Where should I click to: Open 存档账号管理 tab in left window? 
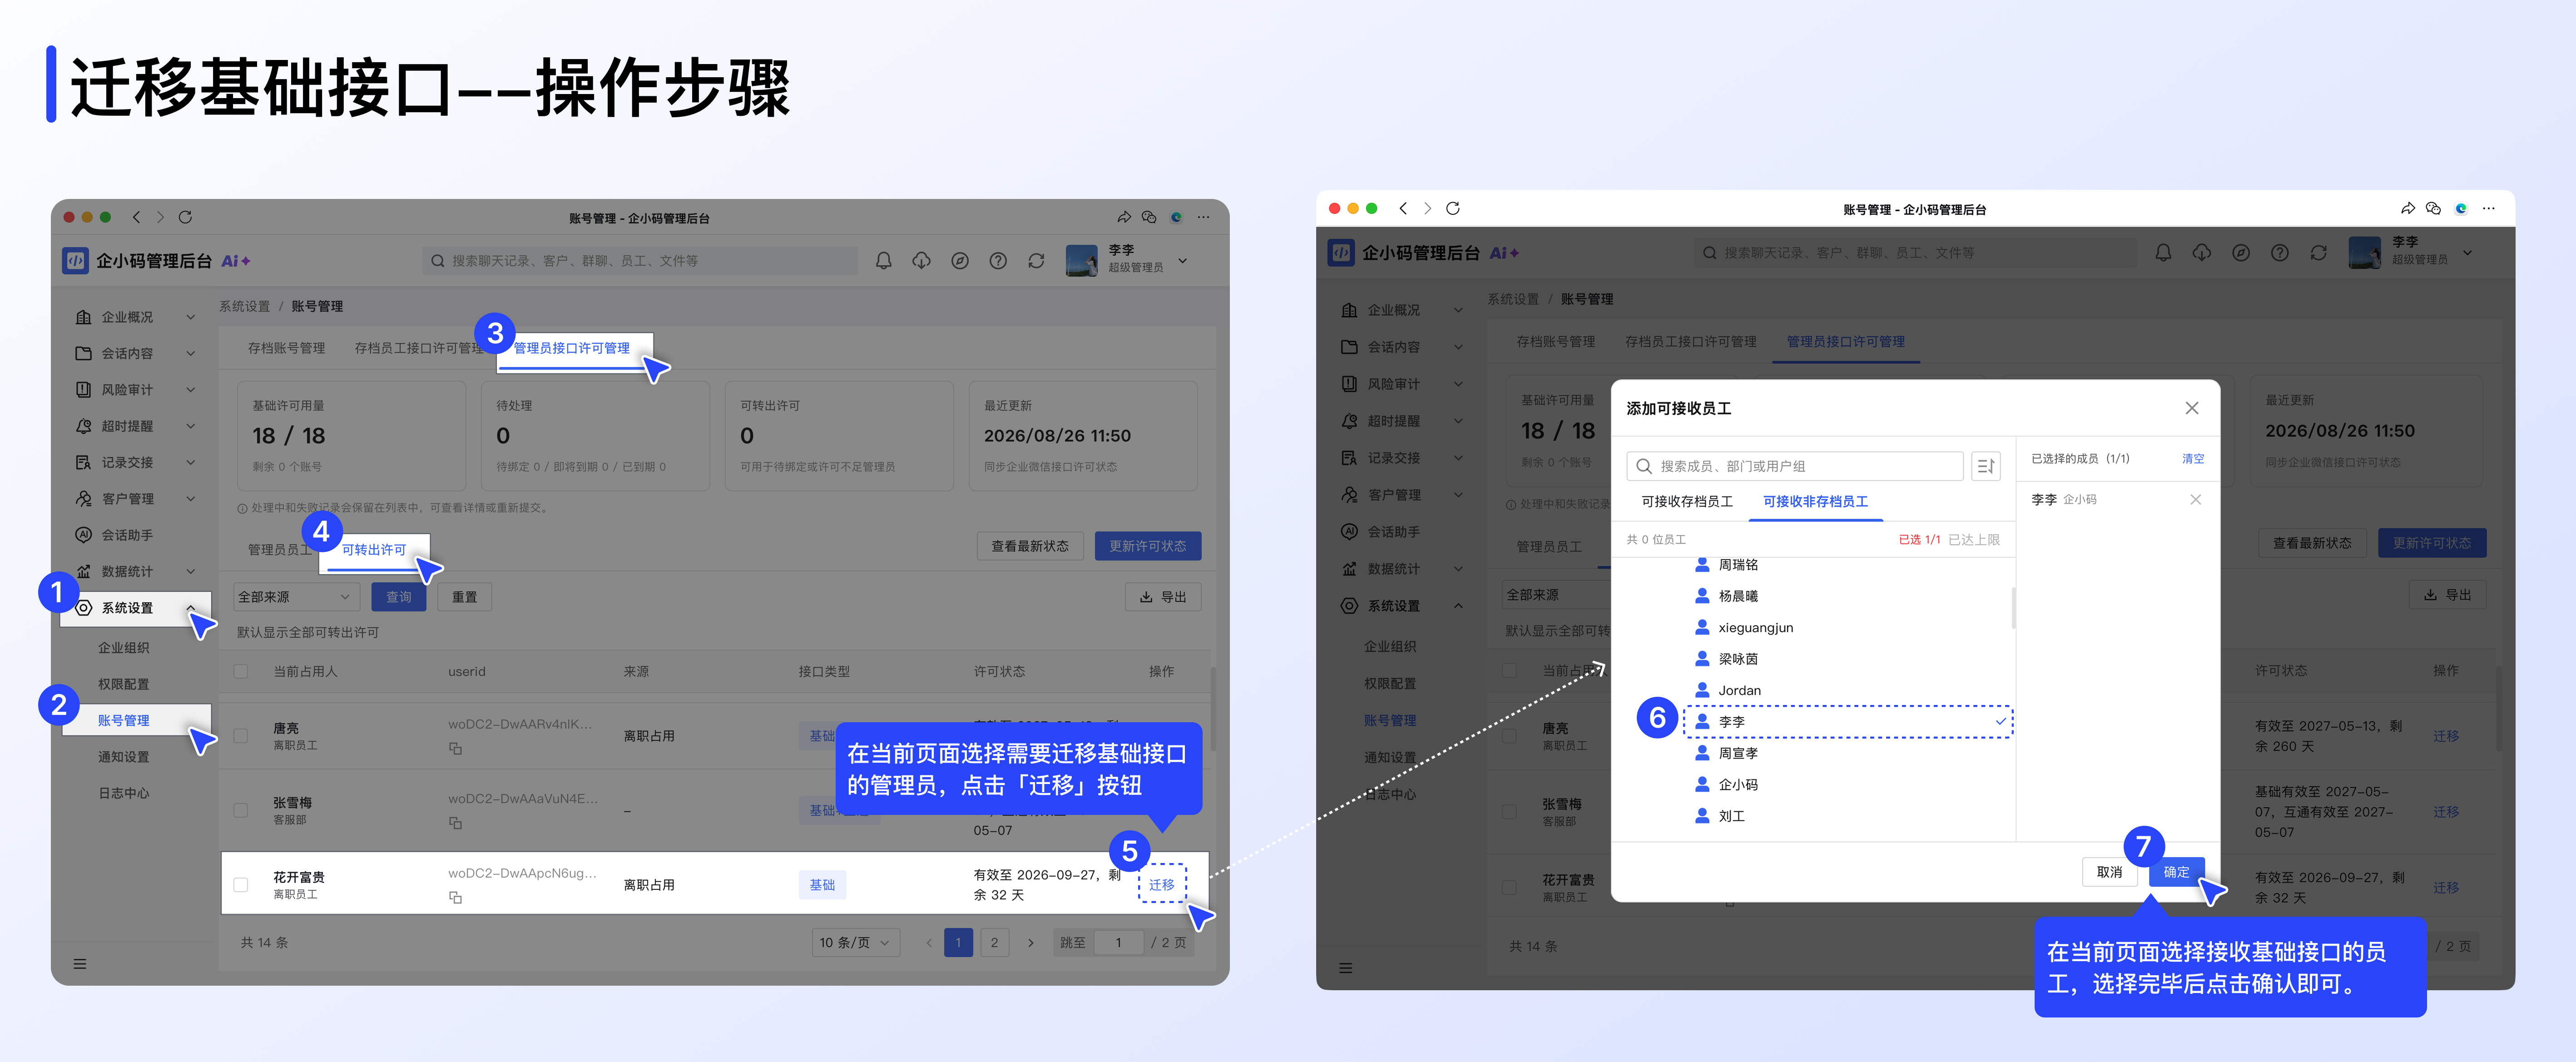[286, 348]
